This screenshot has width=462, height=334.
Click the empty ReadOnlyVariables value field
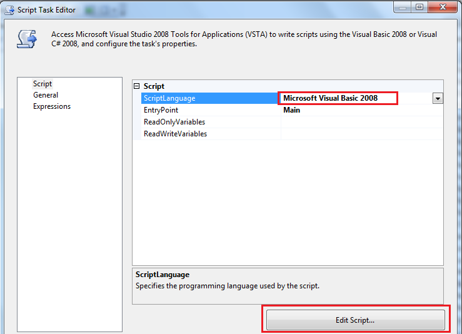(362, 122)
